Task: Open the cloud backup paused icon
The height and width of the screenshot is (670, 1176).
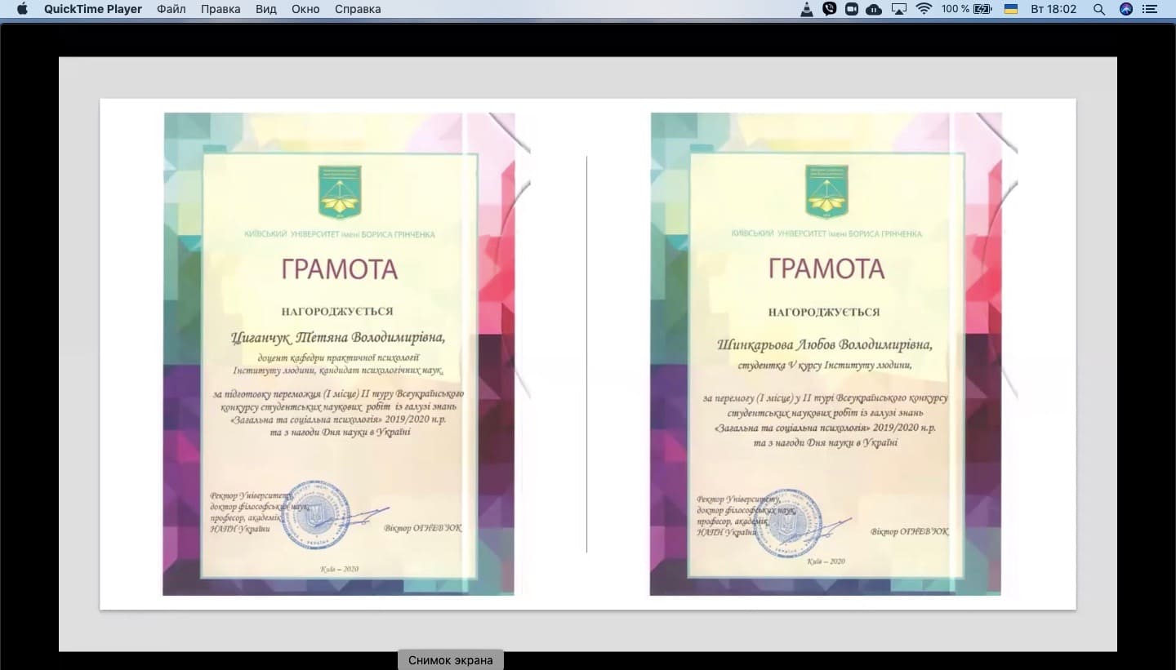Action: pyautogui.click(x=874, y=9)
